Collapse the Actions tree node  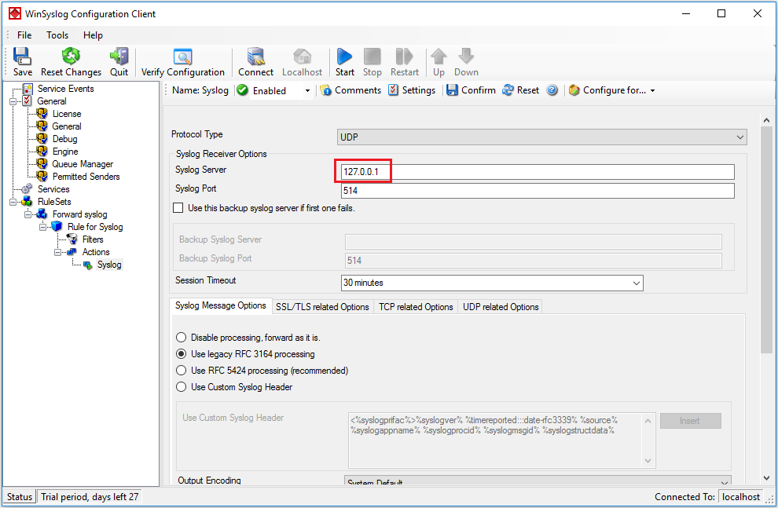(57, 252)
